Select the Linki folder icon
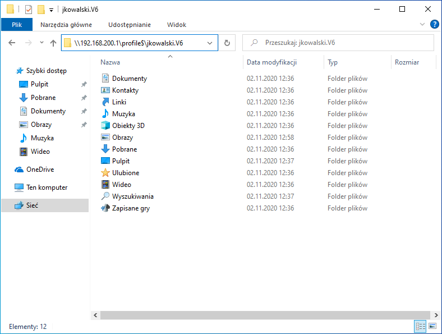This screenshot has height=334, width=442. pos(105,102)
